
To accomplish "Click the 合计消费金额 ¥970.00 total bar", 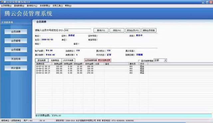I will pos(123,116).
